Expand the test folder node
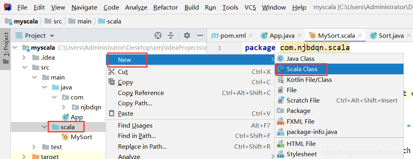 (x=34, y=147)
